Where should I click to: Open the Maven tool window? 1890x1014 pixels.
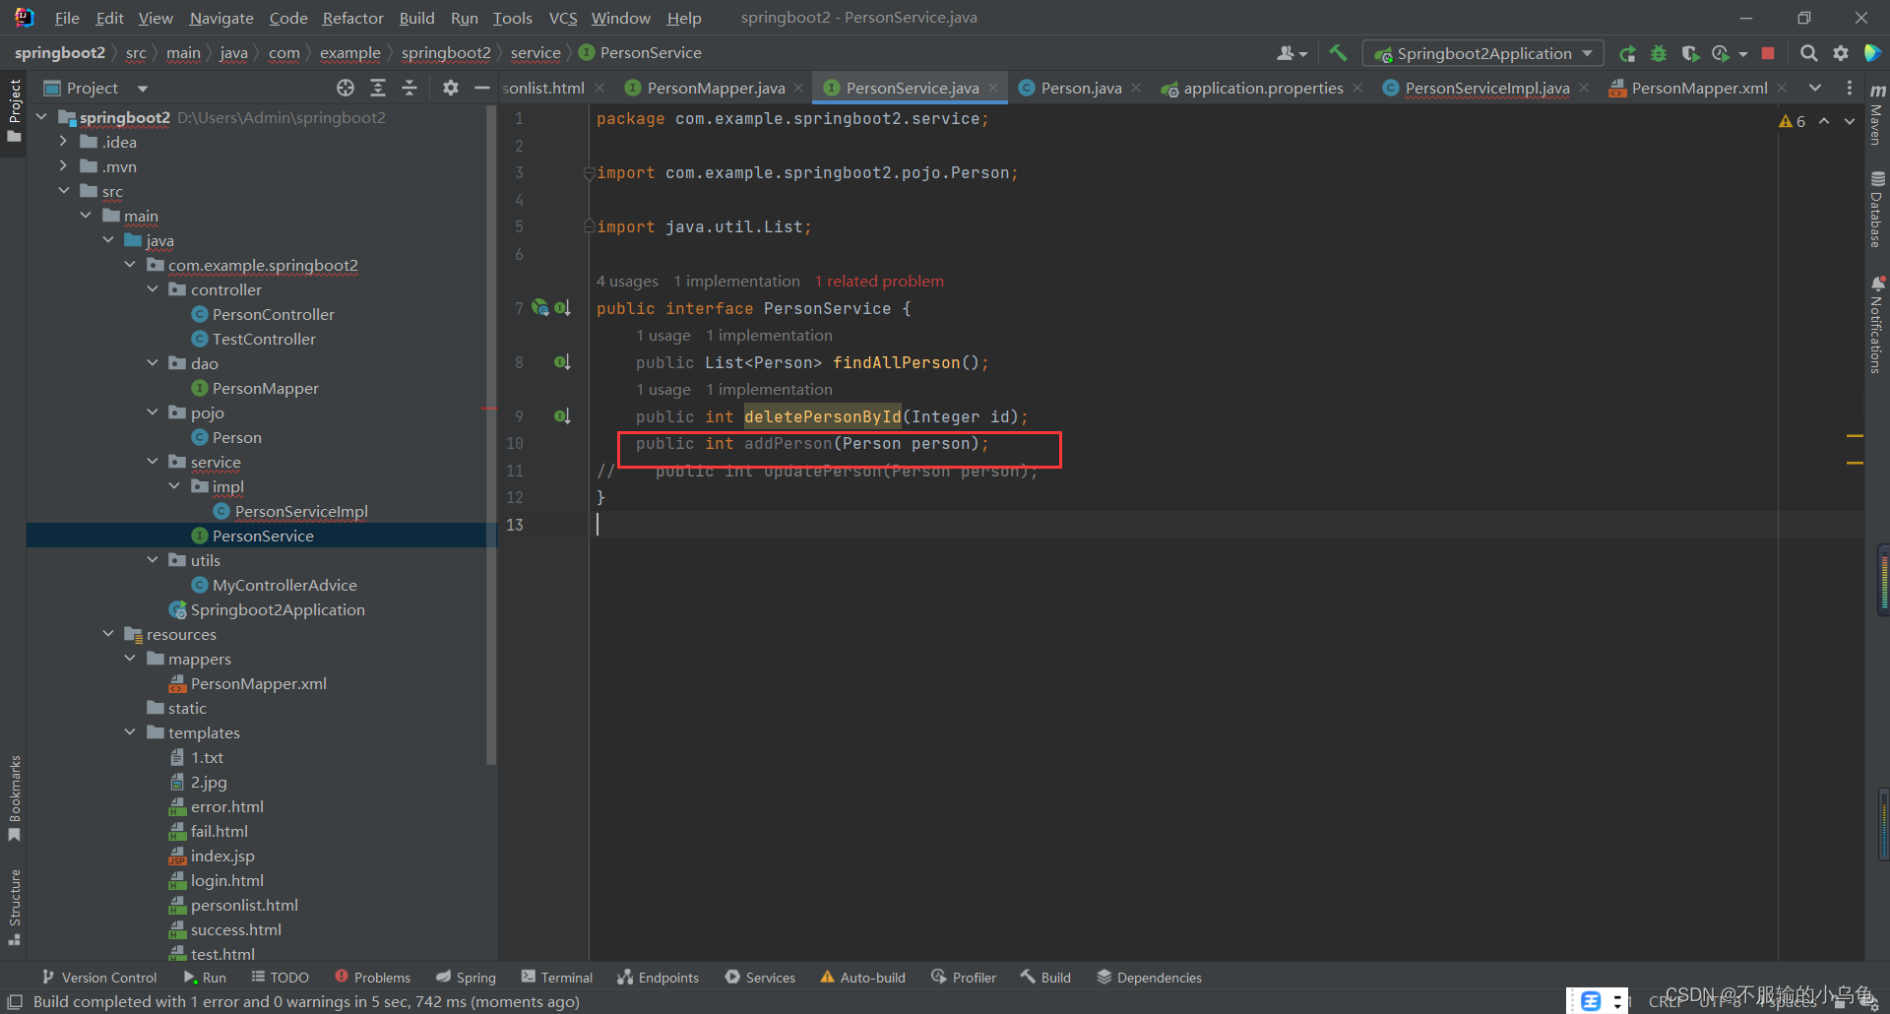coord(1877,115)
